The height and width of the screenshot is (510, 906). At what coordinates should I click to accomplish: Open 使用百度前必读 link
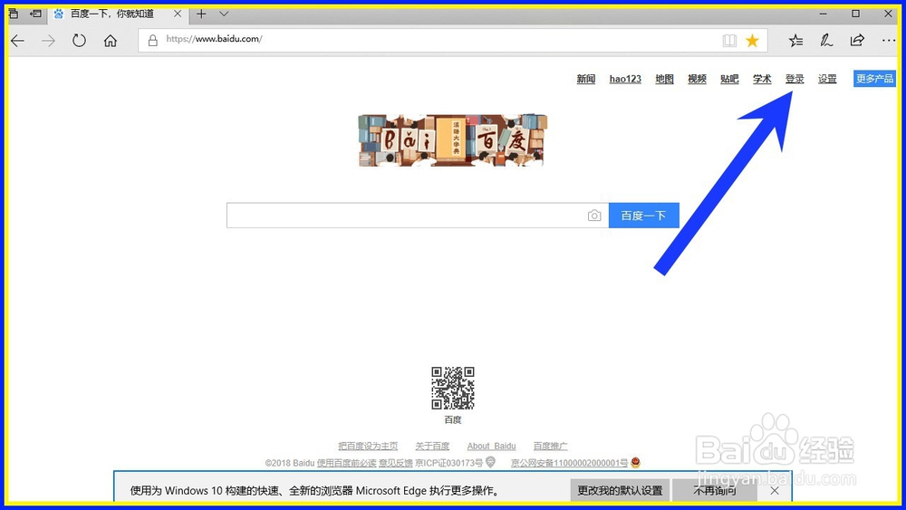pyautogui.click(x=347, y=463)
